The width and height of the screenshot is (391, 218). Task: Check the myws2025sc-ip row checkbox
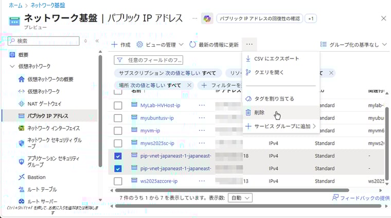tap(118, 144)
